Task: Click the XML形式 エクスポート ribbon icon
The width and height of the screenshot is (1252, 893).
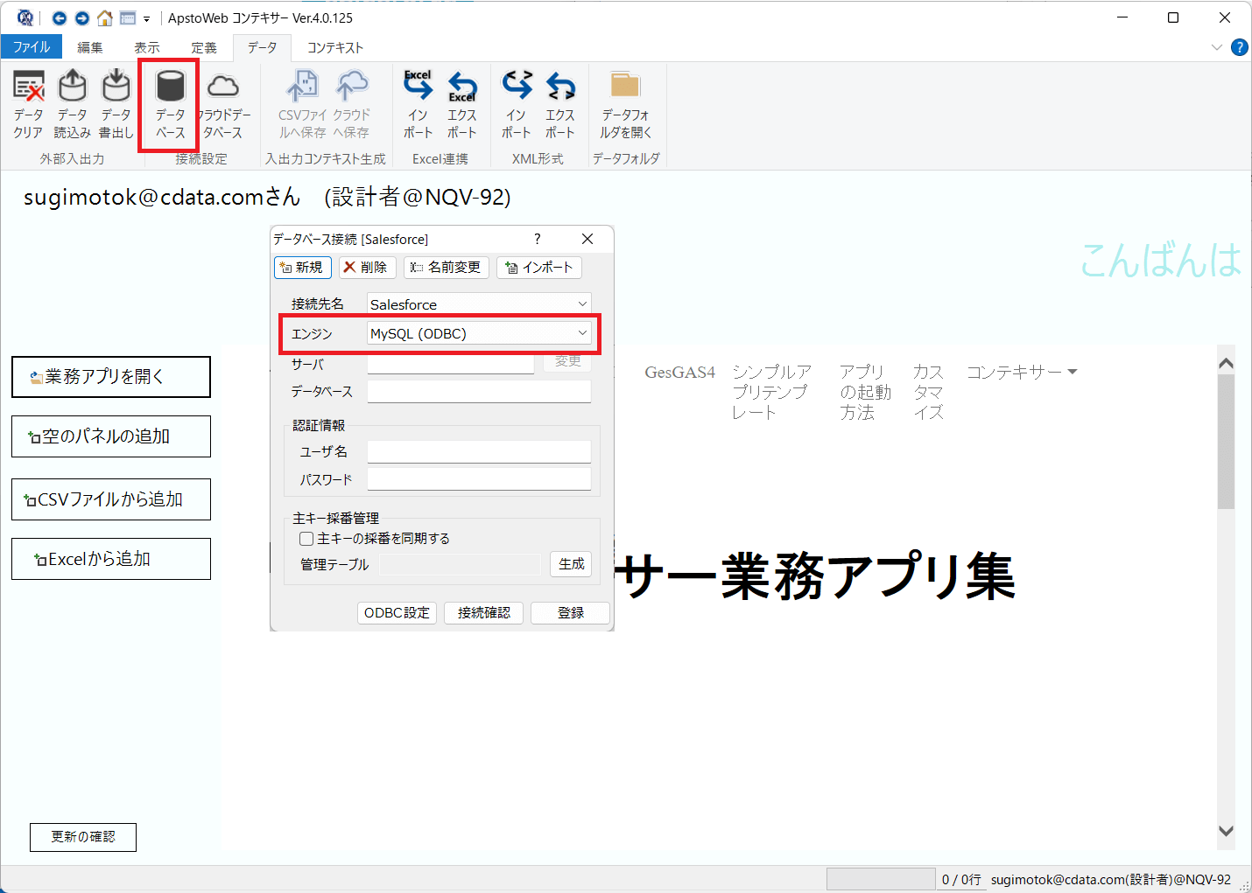Action: (x=559, y=104)
